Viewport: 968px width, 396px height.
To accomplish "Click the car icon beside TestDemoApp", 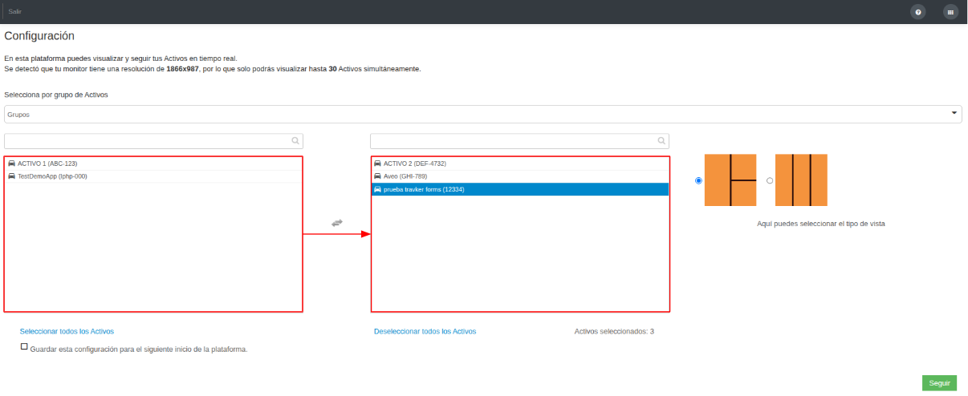I will click(x=12, y=176).
